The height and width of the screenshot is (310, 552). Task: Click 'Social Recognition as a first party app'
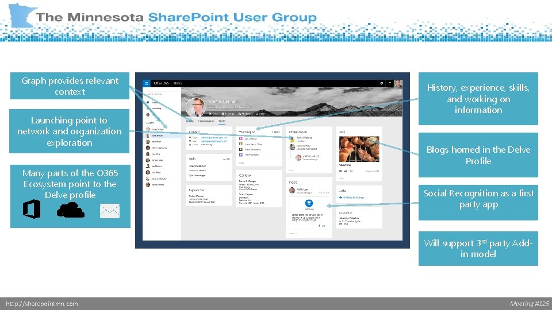click(x=478, y=203)
